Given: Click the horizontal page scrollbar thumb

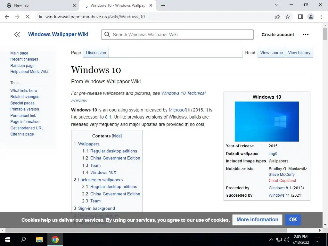Looking at the screenshot, I should [x=146, y=230].
